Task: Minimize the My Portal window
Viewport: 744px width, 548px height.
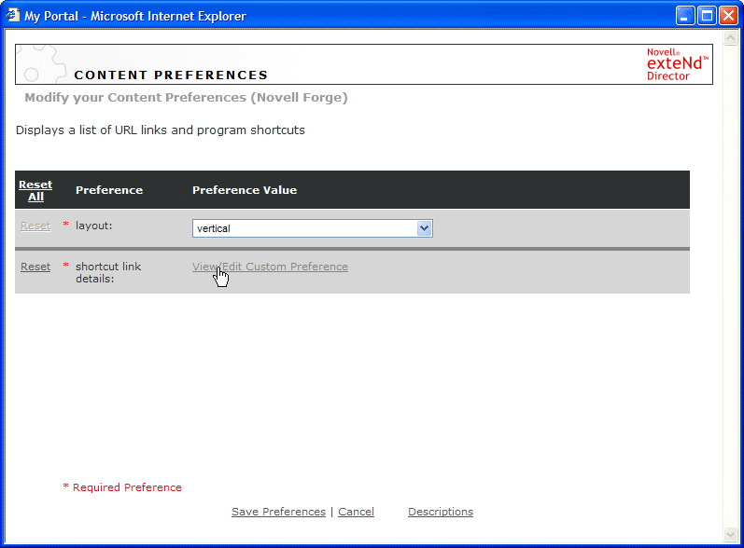Action: [685, 16]
